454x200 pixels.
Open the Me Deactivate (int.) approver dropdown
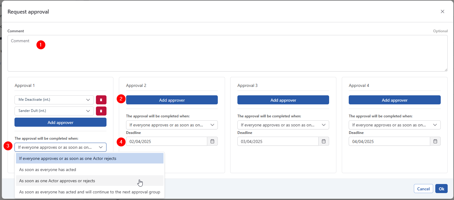[x=54, y=100]
